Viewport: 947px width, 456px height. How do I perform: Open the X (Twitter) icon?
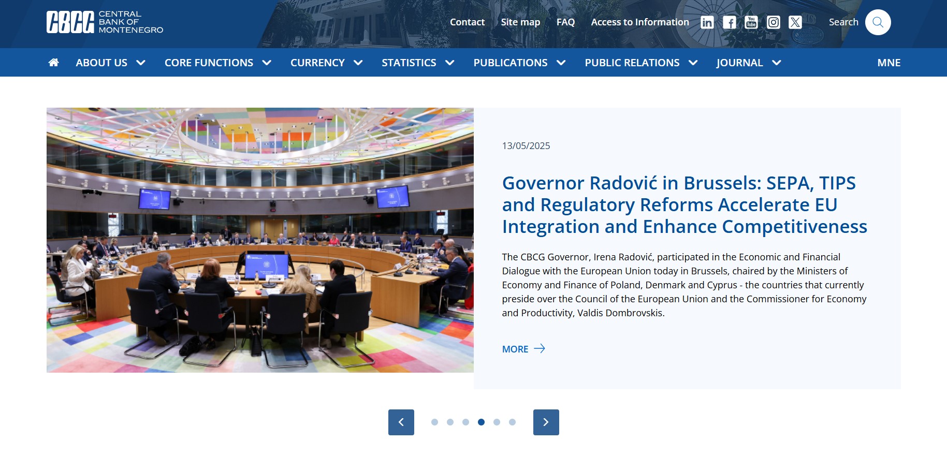coord(795,22)
